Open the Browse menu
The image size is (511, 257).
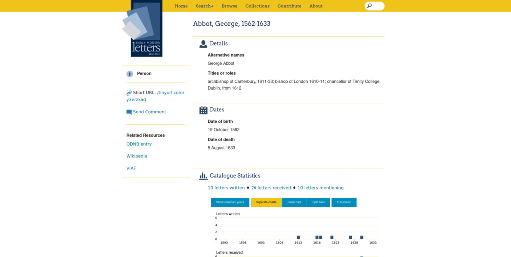coord(229,6)
